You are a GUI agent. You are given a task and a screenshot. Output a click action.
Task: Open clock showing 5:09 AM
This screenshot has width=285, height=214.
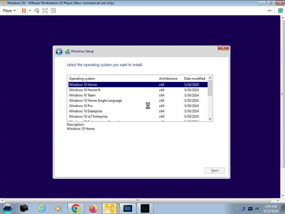click(271, 209)
